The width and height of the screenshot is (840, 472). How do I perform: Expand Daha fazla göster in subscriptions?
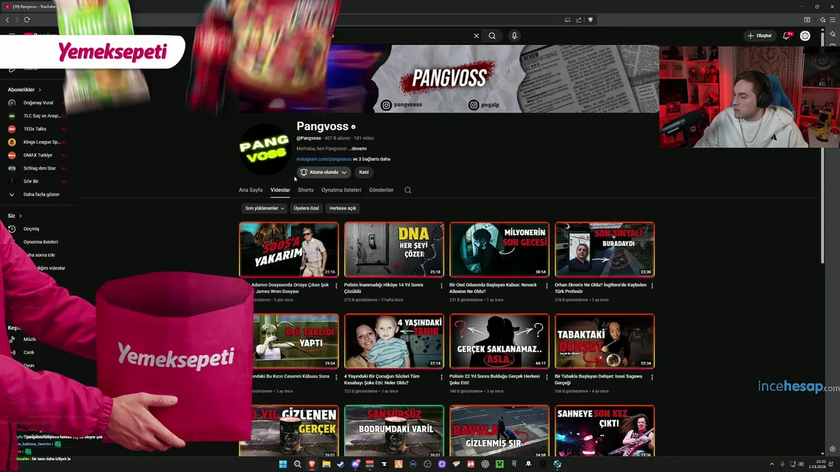tap(41, 195)
